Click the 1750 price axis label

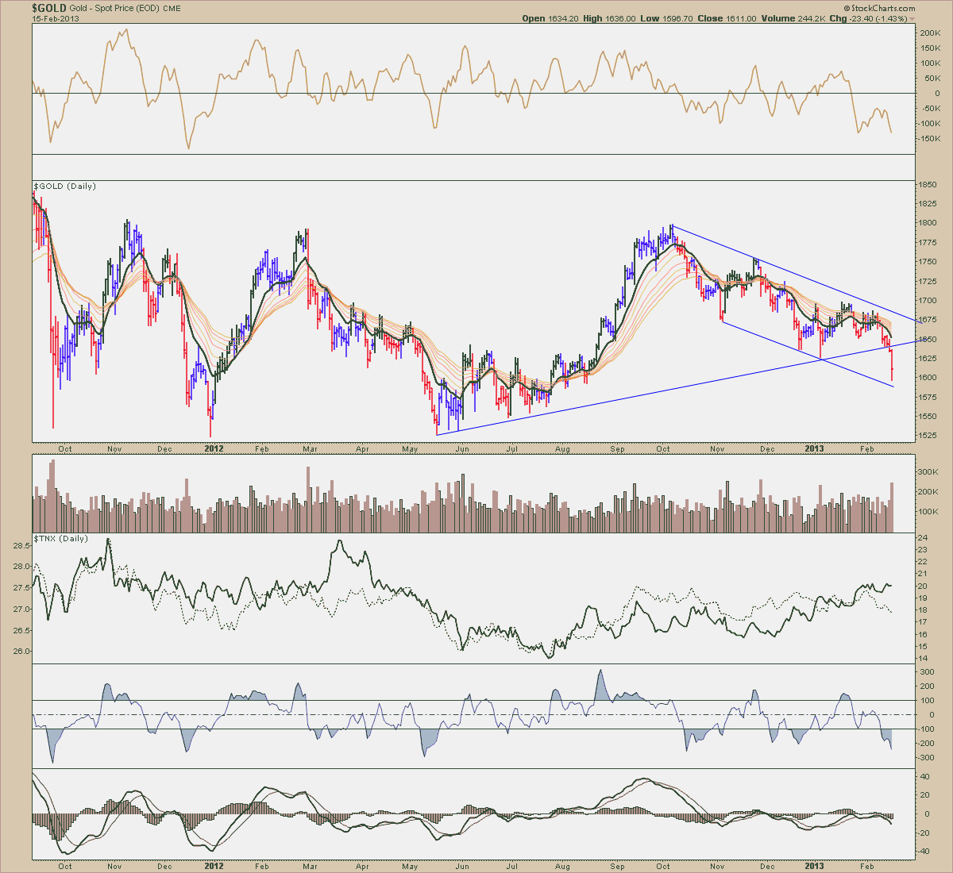[x=928, y=262]
